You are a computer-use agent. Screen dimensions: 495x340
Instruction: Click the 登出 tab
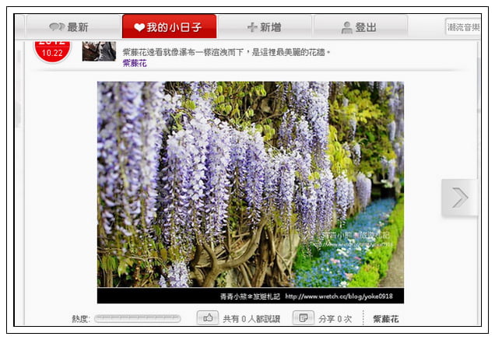tap(360, 26)
